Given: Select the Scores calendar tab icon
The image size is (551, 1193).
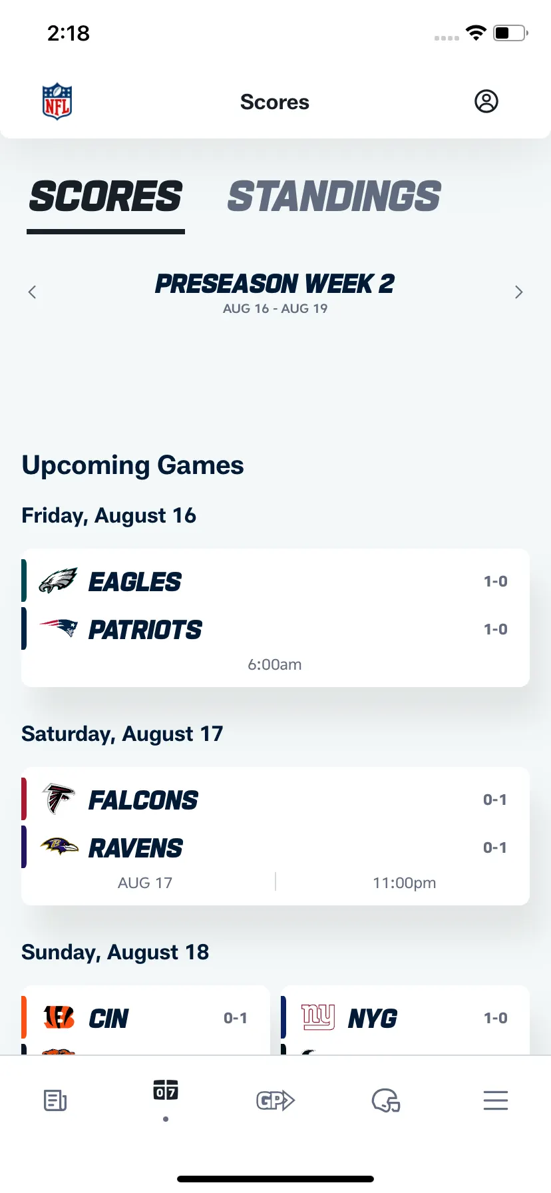Looking at the screenshot, I should [166, 1090].
